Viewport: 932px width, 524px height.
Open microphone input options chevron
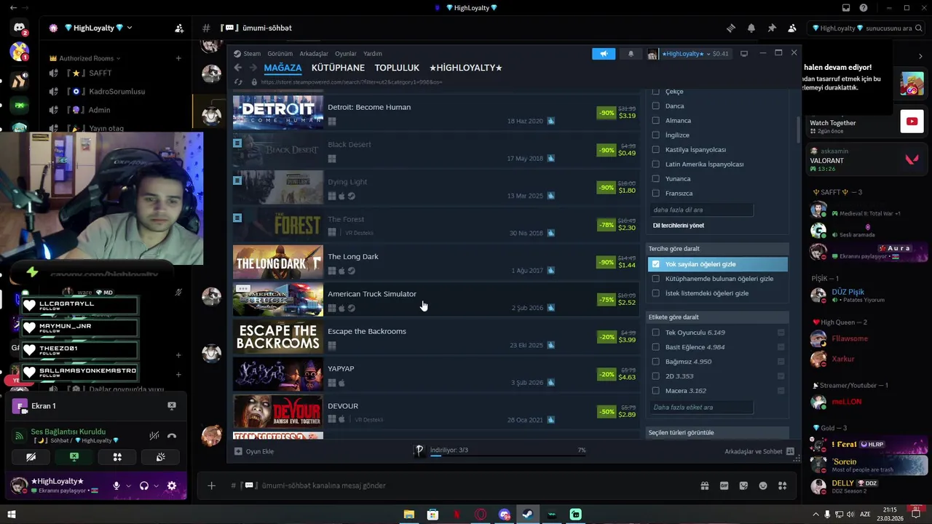point(129,485)
